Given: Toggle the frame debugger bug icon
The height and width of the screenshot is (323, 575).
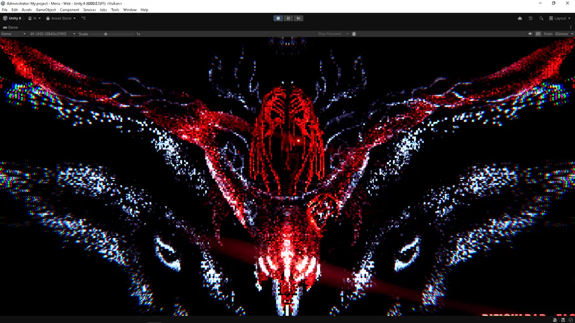Looking at the screenshot, I should click(x=354, y=34).
